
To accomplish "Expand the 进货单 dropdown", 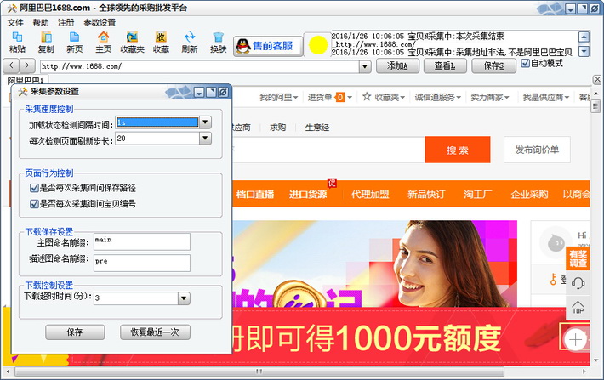I will [x=350, y=98].
